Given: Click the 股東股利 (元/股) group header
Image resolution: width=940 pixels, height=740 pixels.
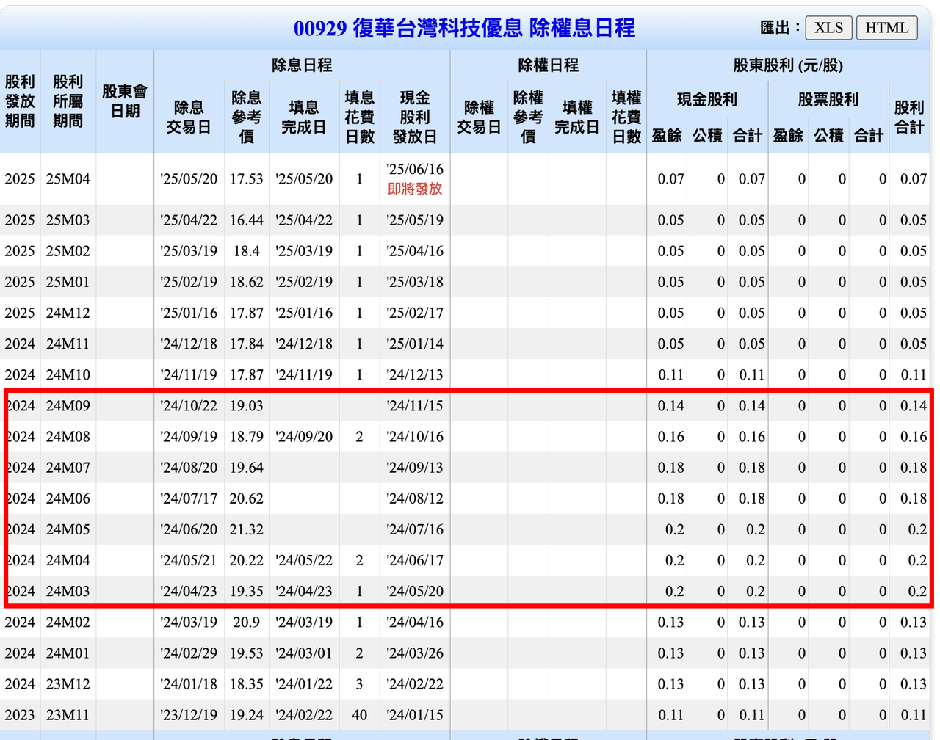Looking at the screenshot, I should point(788,65).
